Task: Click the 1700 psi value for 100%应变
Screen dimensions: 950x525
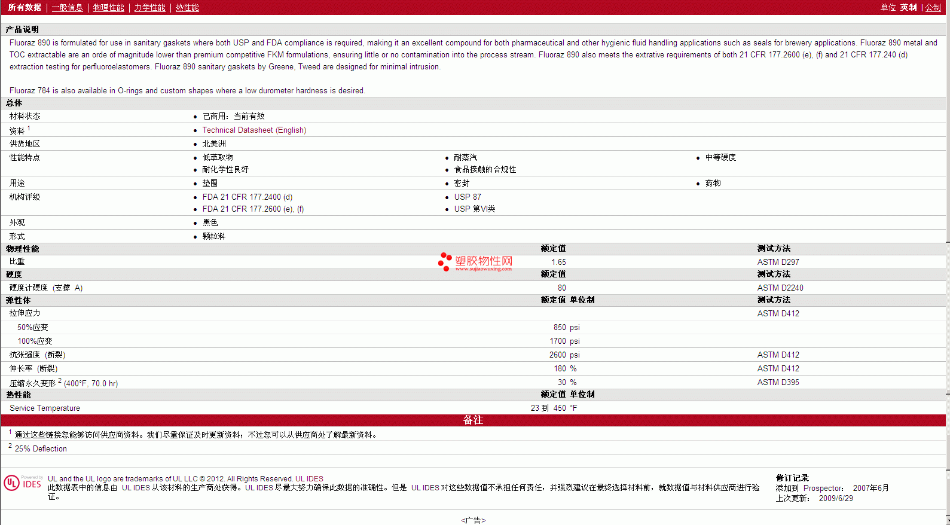Action: coord(564,341)
